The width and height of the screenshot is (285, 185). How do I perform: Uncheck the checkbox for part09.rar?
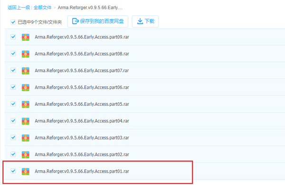tap(13, 37)
